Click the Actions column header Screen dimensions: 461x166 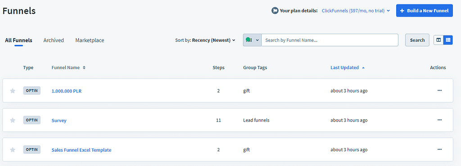click(x=438, y=68)
